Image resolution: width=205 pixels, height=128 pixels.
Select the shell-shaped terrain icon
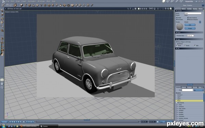click(72, 5)
